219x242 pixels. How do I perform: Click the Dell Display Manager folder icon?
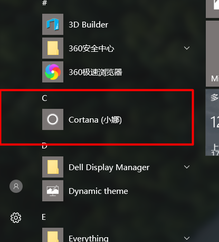click(53, 167)
